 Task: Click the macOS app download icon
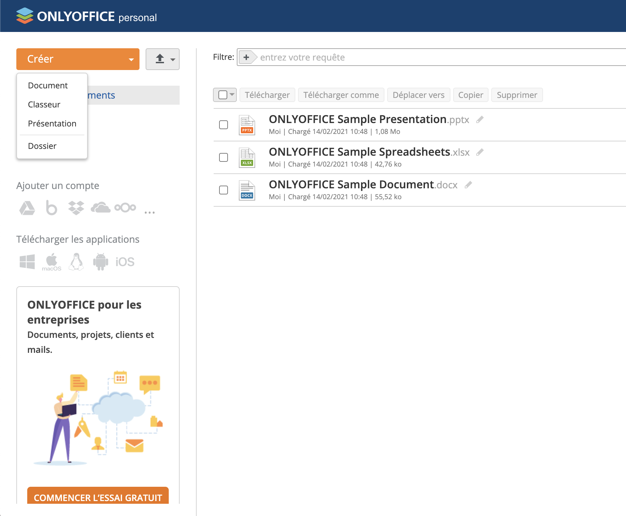[x=51, y=262]
